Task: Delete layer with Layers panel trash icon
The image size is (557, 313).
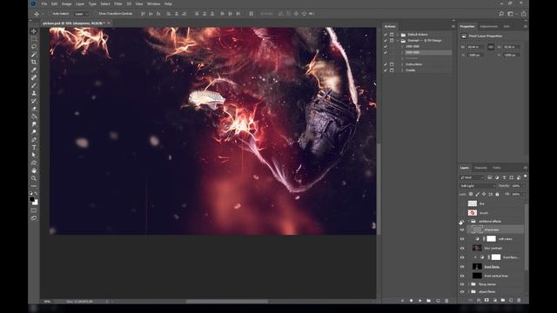Action: 519,300
